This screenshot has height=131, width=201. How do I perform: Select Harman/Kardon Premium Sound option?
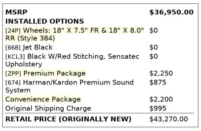coord(78,82)
